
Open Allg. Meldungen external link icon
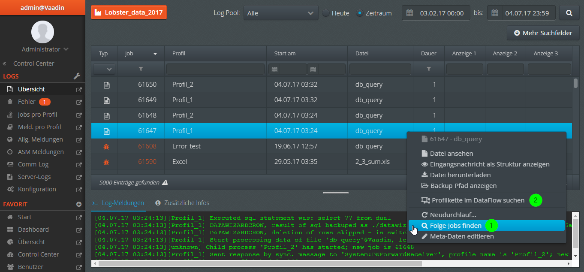79,139
